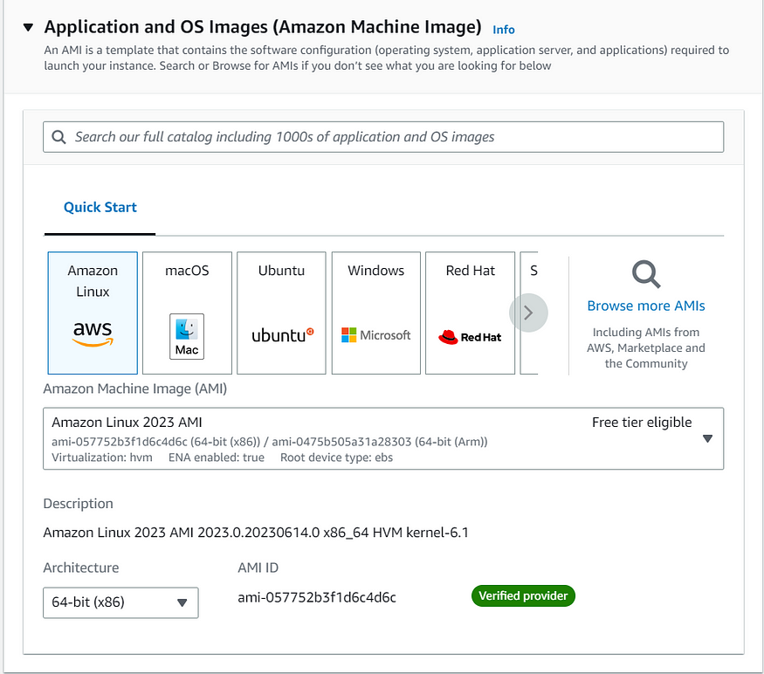
Task: Click the Root device type: ebs text
Action: click(336, 457)
